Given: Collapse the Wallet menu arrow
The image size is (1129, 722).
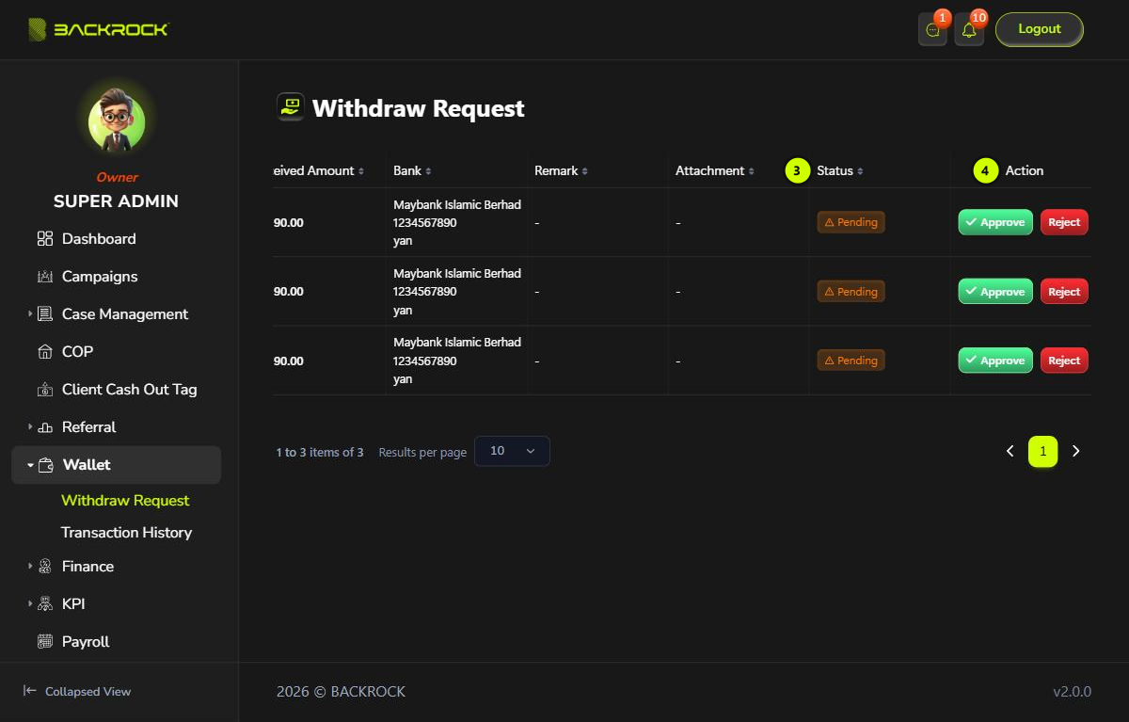Looking at the screenshot, I should click(30, 465).
